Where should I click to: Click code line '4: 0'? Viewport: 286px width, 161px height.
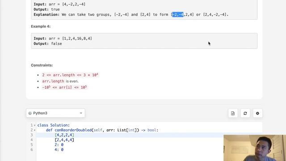click(x=59, y=150)
